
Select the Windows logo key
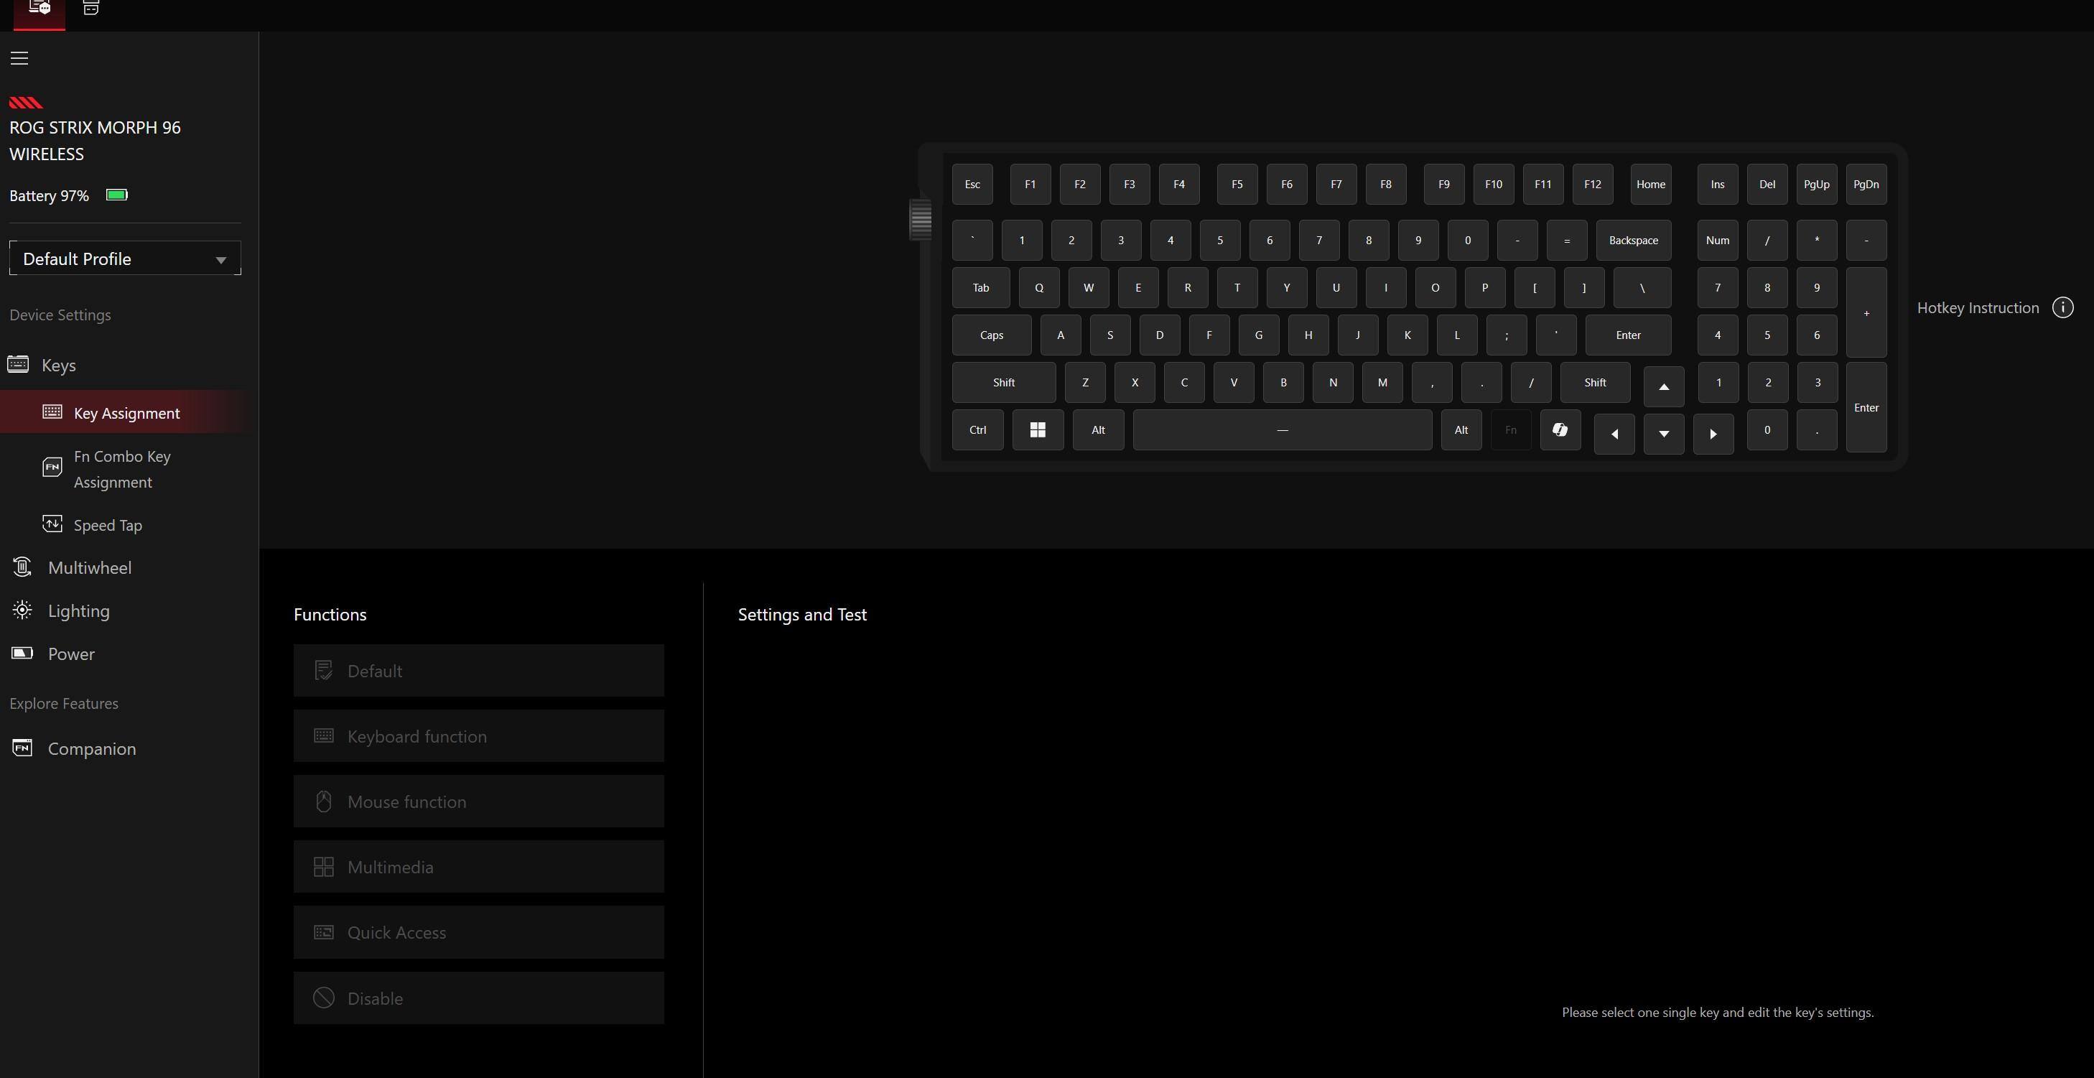(x=1037, y=430)
